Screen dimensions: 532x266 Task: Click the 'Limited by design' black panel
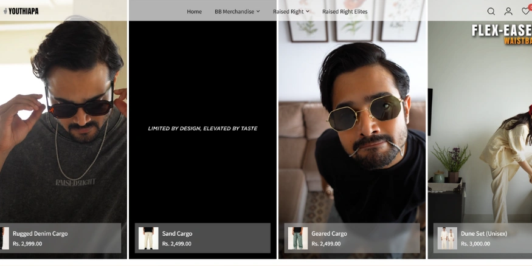[202, 128]
